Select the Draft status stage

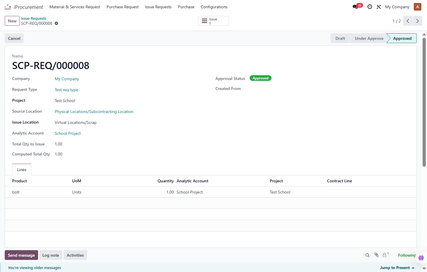tap(340, 38)
